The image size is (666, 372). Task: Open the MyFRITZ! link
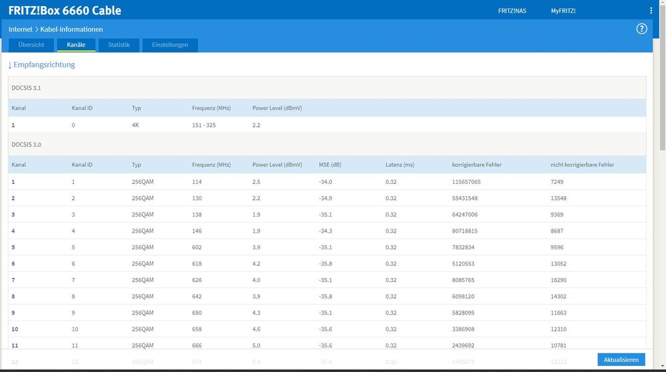563,11
